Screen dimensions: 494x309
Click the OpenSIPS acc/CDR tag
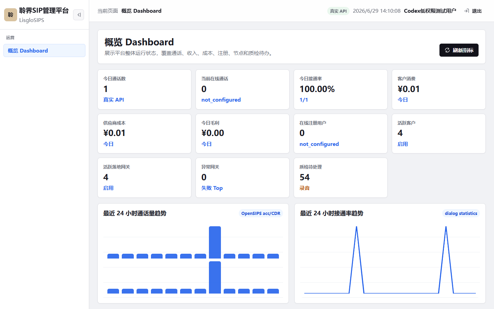click(x=261, y=213)
